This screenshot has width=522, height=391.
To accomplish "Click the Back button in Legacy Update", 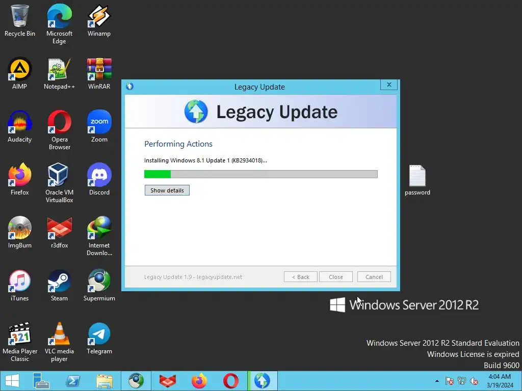I will (301, 277).
